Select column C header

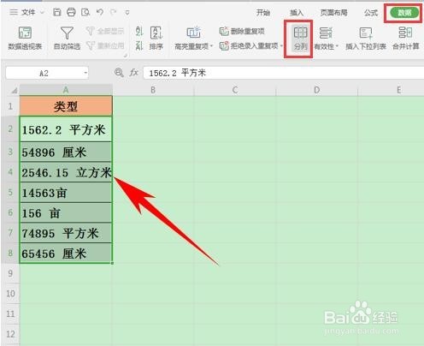coord(235,90)
